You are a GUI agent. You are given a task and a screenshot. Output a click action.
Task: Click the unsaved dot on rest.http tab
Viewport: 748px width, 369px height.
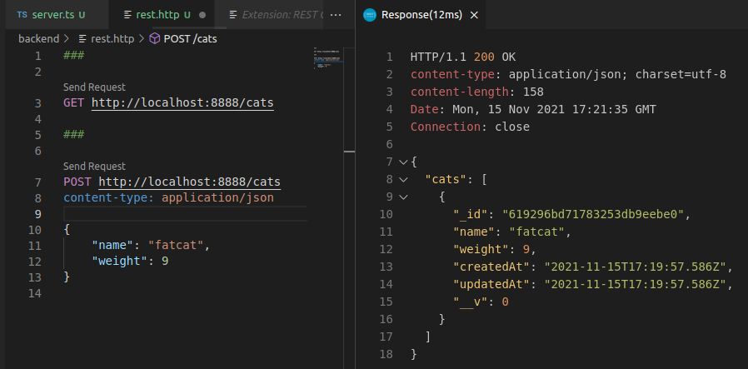[202, 15]
